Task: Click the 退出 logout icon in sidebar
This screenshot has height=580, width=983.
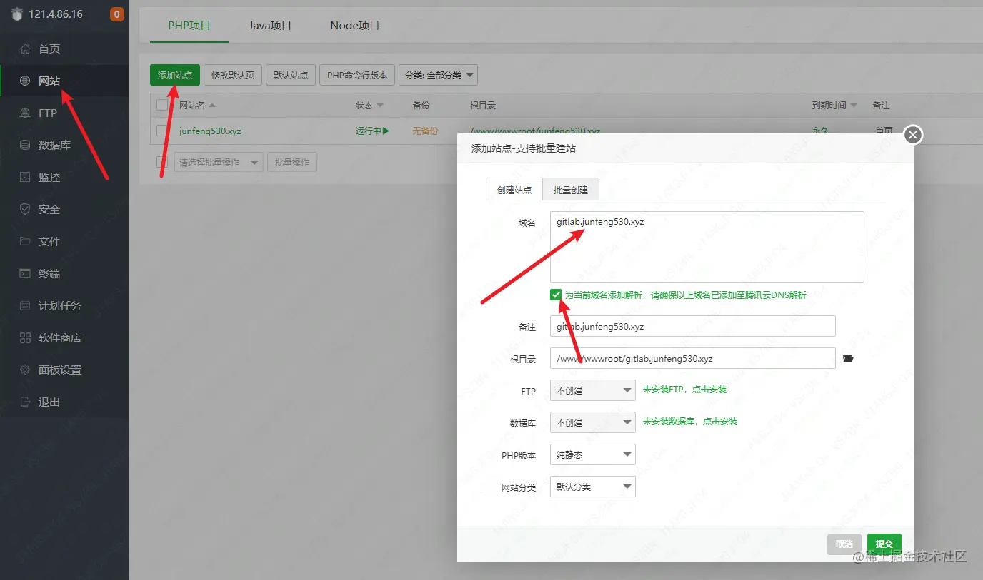Action: [25, 402]
